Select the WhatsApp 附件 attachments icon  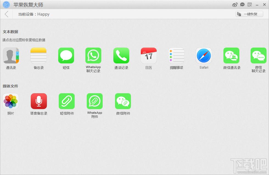point(95,101)
